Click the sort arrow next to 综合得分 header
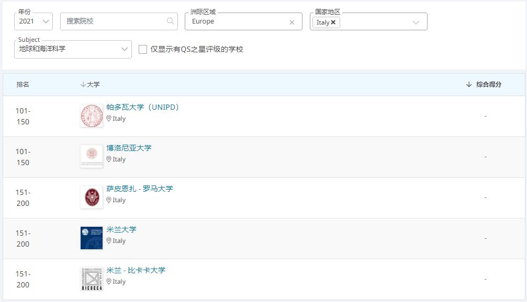The image size is (527, 302). pos(469,84)
